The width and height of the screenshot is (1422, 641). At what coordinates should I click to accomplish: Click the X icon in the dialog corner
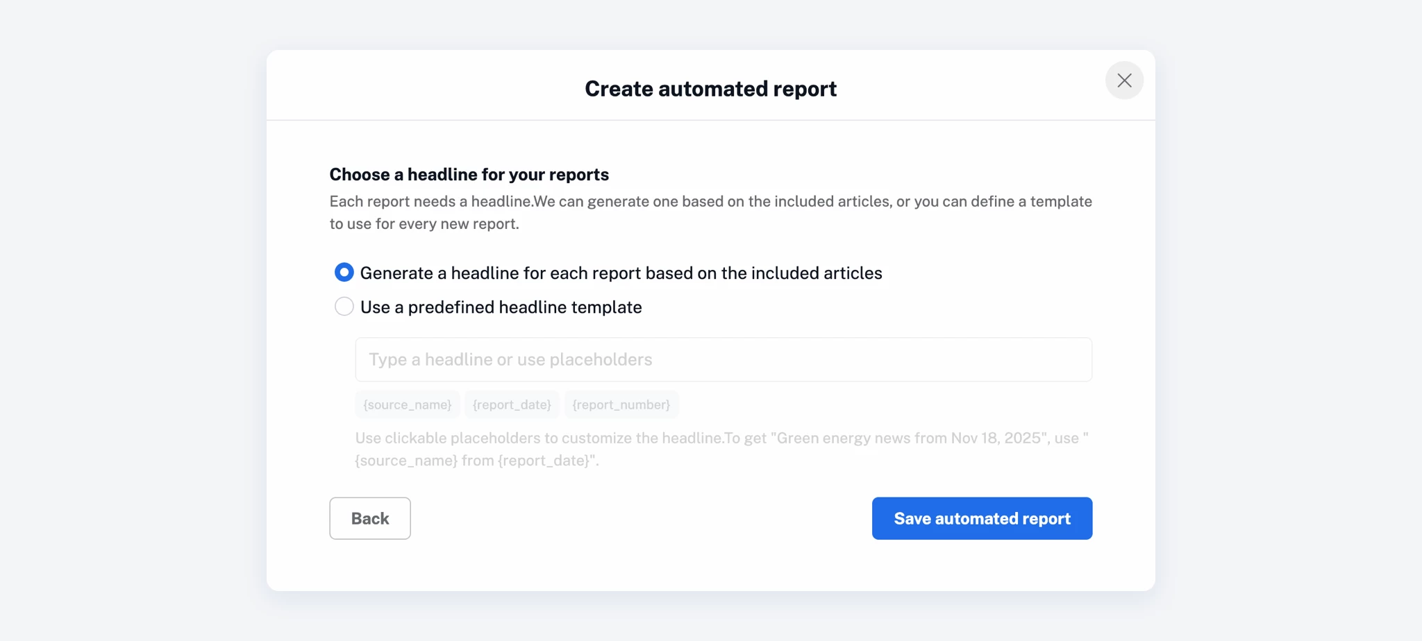1124,80
